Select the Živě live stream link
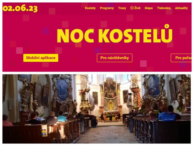 tap(135, 8)
